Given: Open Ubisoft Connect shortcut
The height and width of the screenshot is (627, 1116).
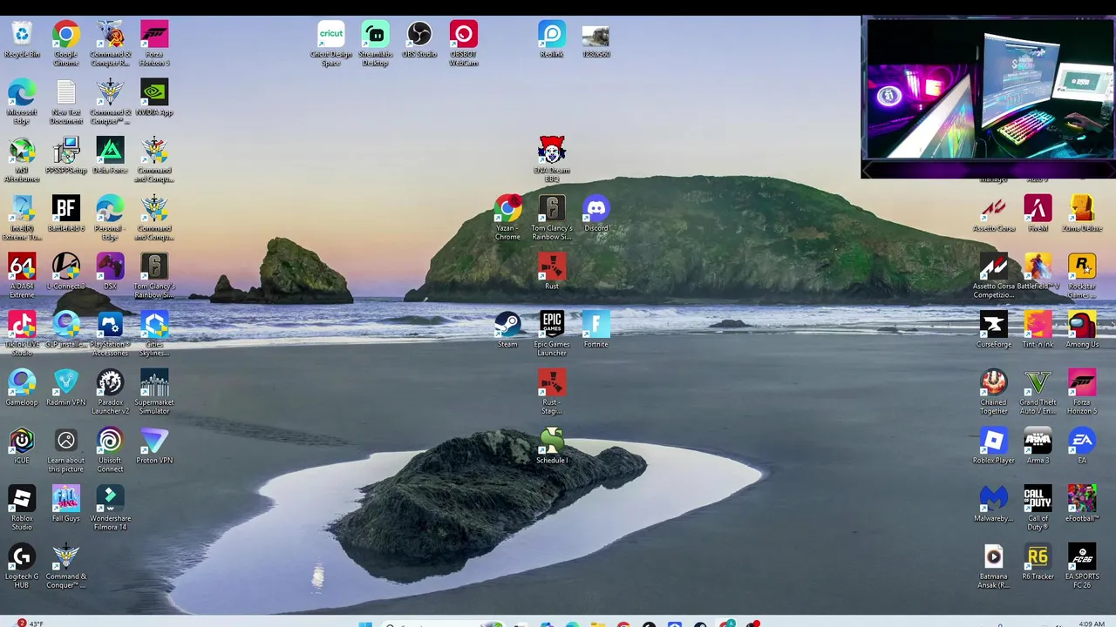Looking at the screenshot, I should pos(110,450).
